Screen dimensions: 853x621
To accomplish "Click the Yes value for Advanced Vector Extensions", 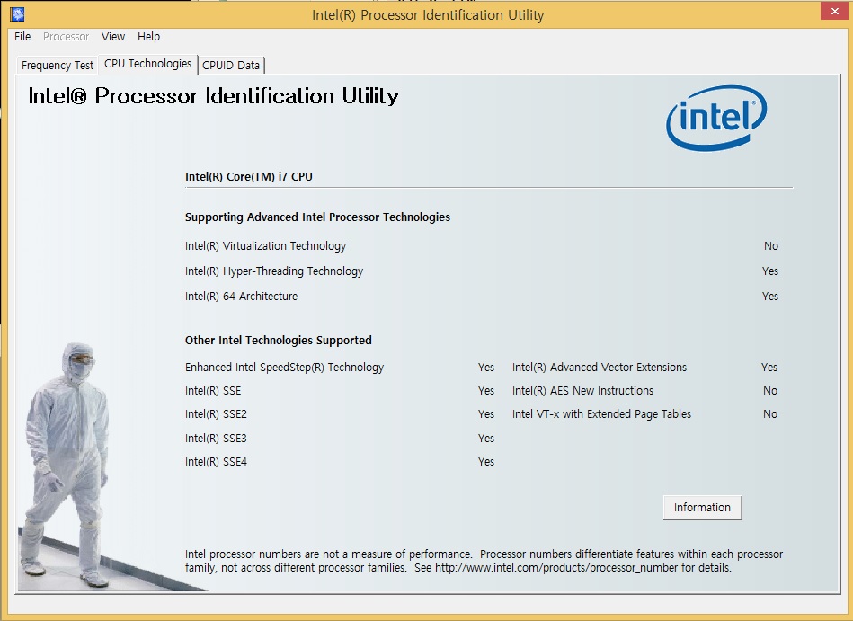I will 769,367.
